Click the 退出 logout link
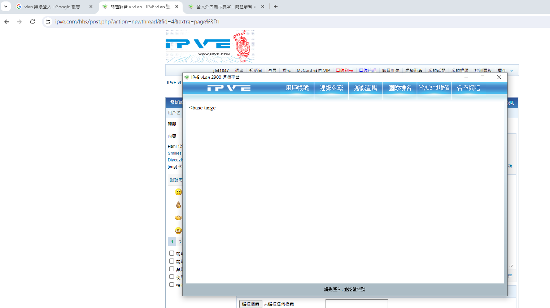 point(239,70)
